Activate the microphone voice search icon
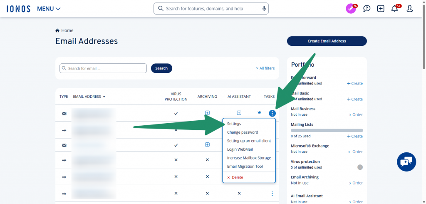The image size is (426, 204). [264, 9]
